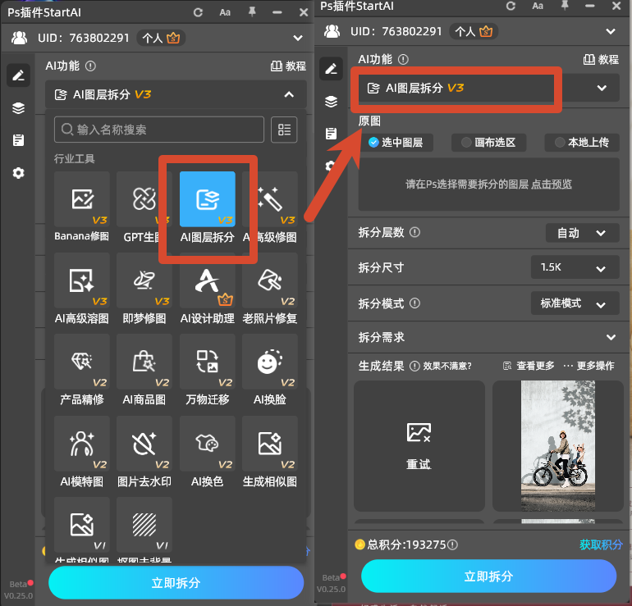
Task: Open 更多操作 menu
Action: pyautogui.click(x=588, y=366)
